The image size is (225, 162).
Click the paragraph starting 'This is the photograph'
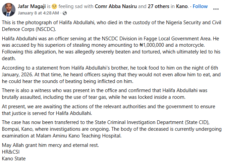[111, 26]
